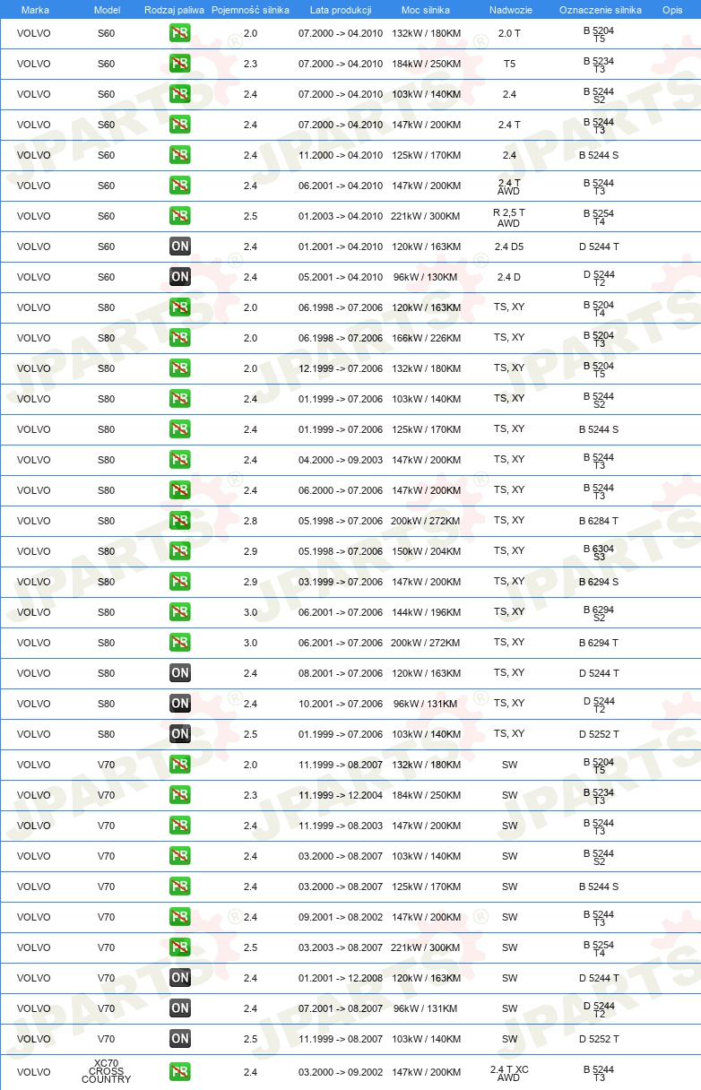Click the R 2,5 T AWD body cell
The width and height of the screenshot is (701, 1090).
(x=509, y=218)
